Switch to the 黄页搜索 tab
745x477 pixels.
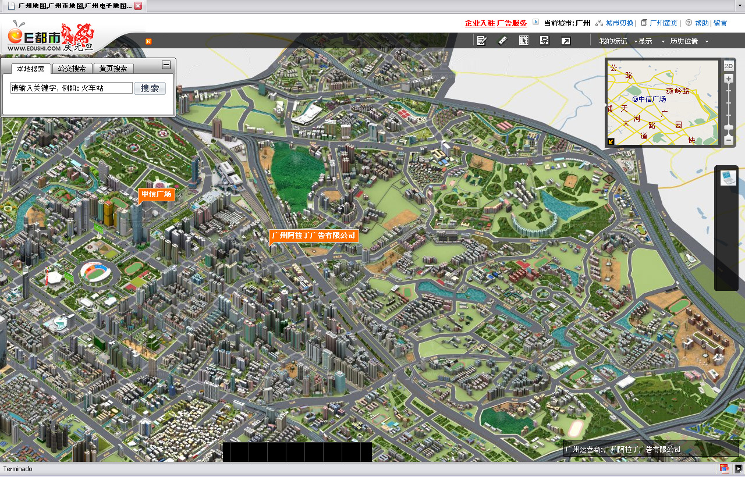tap(113, 69)
